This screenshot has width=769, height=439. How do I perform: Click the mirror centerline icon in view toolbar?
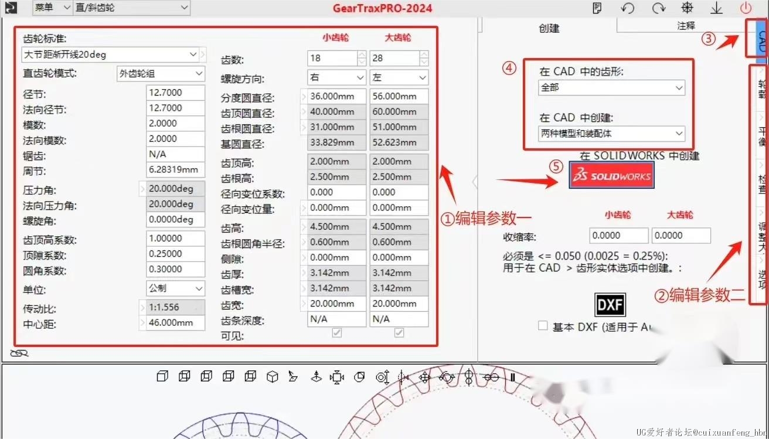pyautogui.click(x=403, y=377)
